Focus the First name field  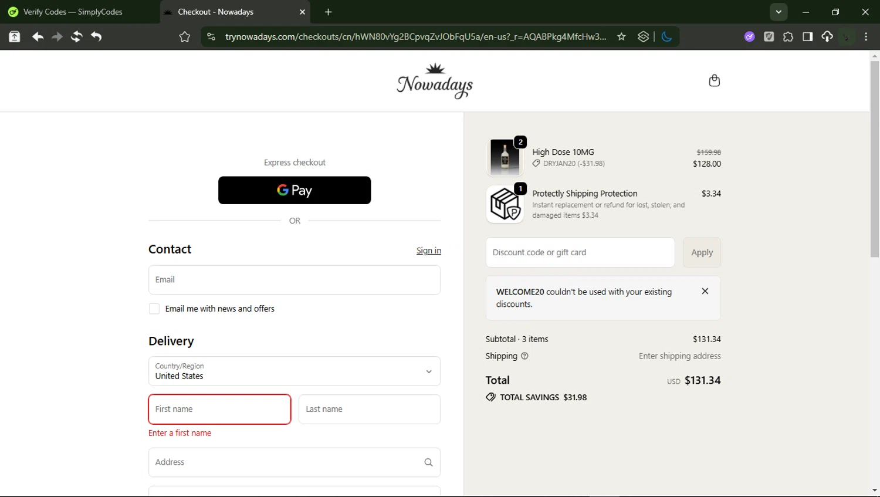coord(219,409)
